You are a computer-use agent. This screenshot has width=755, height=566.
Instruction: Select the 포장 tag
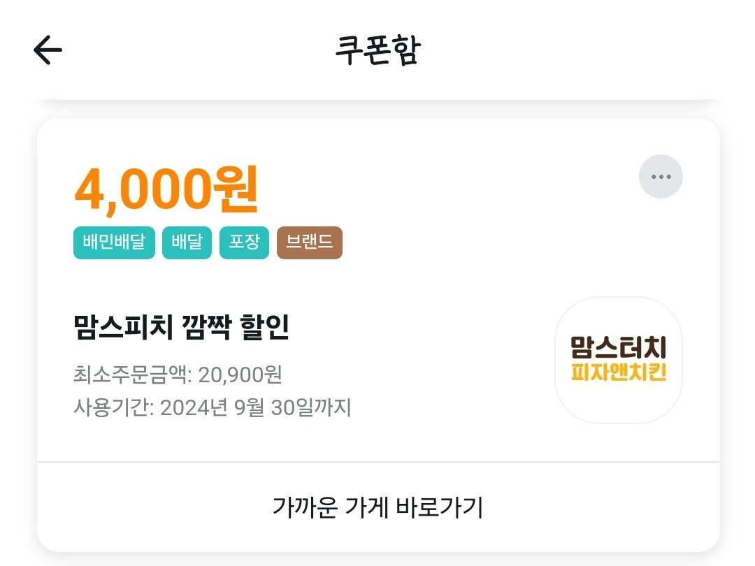[244, 242]
